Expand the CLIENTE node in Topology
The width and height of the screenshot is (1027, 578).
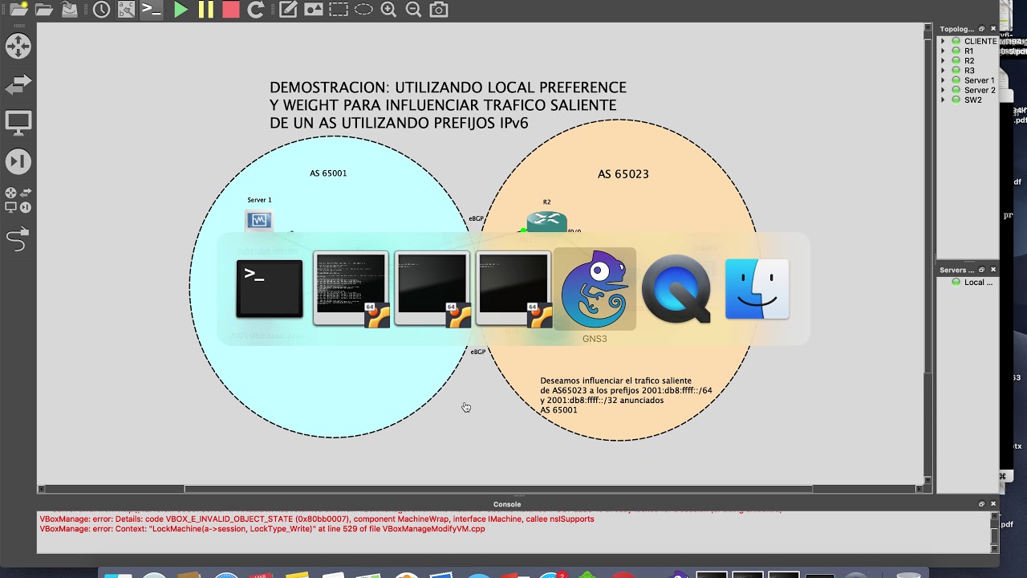943,41
